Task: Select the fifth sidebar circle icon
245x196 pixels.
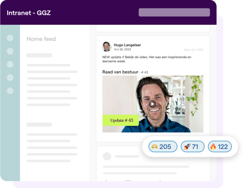Action: 10,91
